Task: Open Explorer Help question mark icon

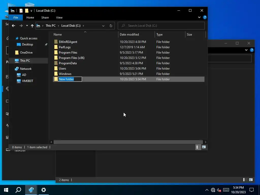Action: (205, 17)
